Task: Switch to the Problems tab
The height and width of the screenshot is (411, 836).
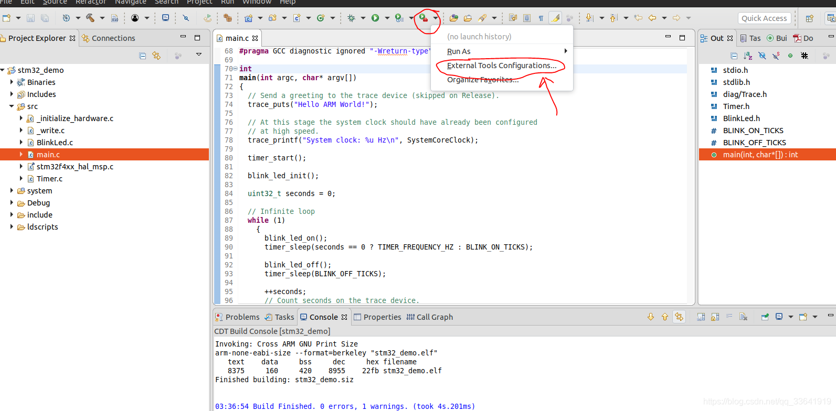Action: 237,317
